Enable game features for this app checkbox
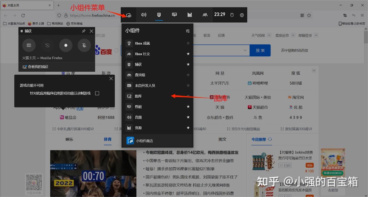Viewport: 368px width, 197px height. (x=97, y=93)
